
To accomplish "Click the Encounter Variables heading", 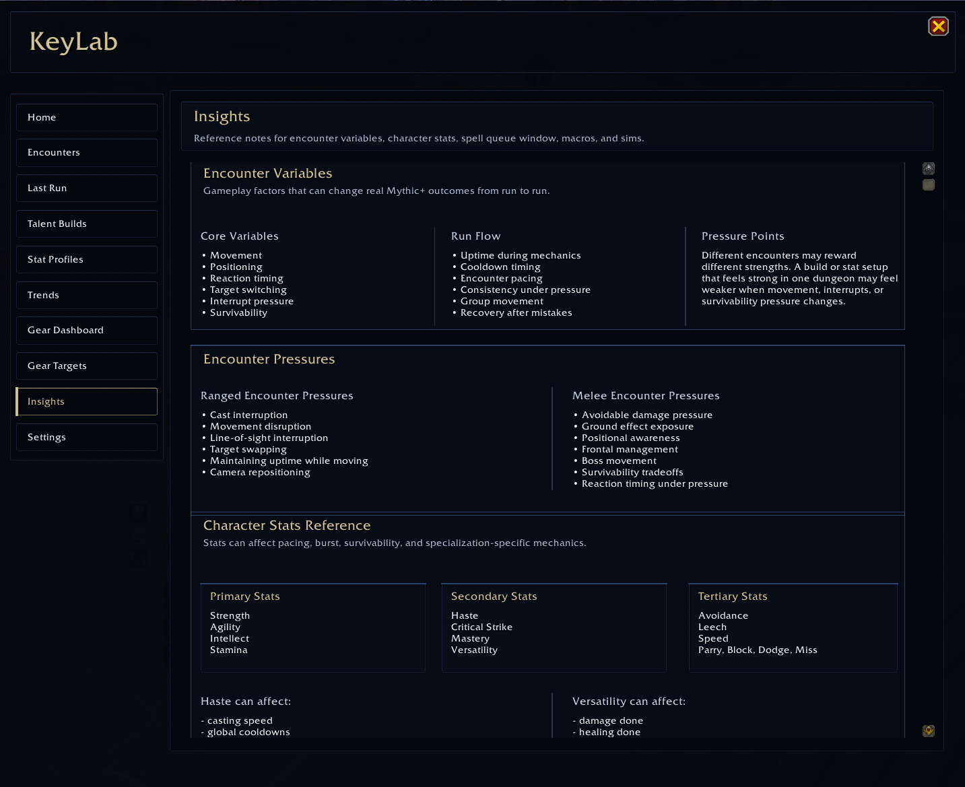I will point(268,173).
